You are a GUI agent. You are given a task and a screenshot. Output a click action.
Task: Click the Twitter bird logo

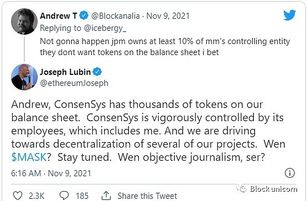pyautogui.click(x=289, y=15)
